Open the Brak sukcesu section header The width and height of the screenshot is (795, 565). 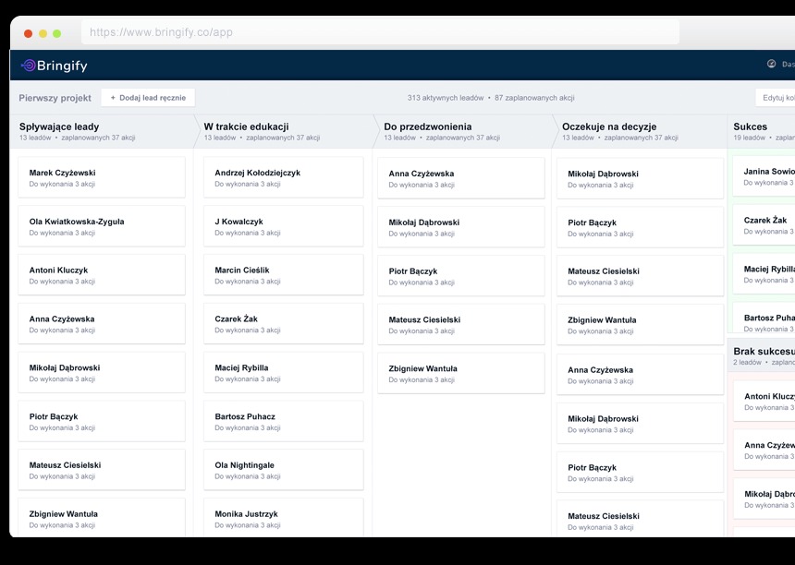pos(763,352)
